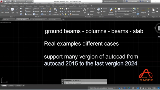Expand the Groups panel
This screenshot has height=90, width=160.
[x=136, y=17]
